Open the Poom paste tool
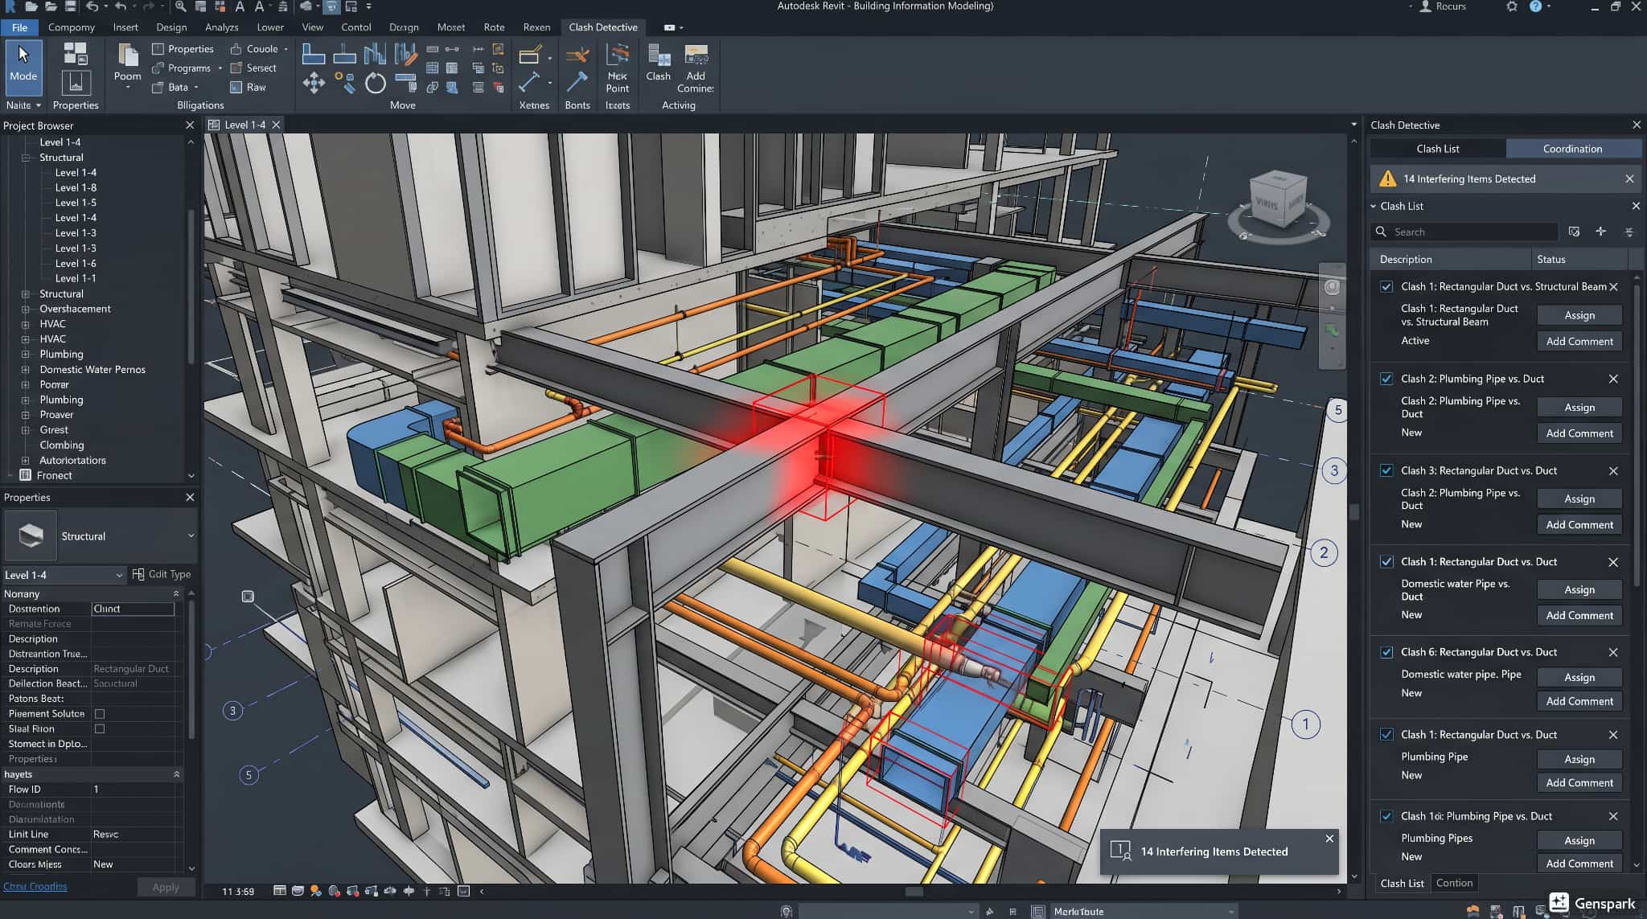Screen dimensions: 1647x919 click(x=127, y=64)
